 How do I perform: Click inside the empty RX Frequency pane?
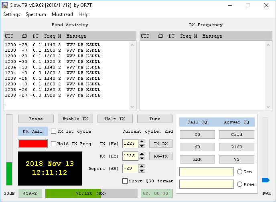click(x=203, y=76)
